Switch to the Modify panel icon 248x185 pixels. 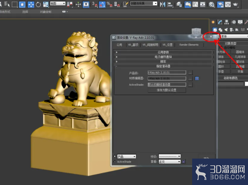[220, 22]
